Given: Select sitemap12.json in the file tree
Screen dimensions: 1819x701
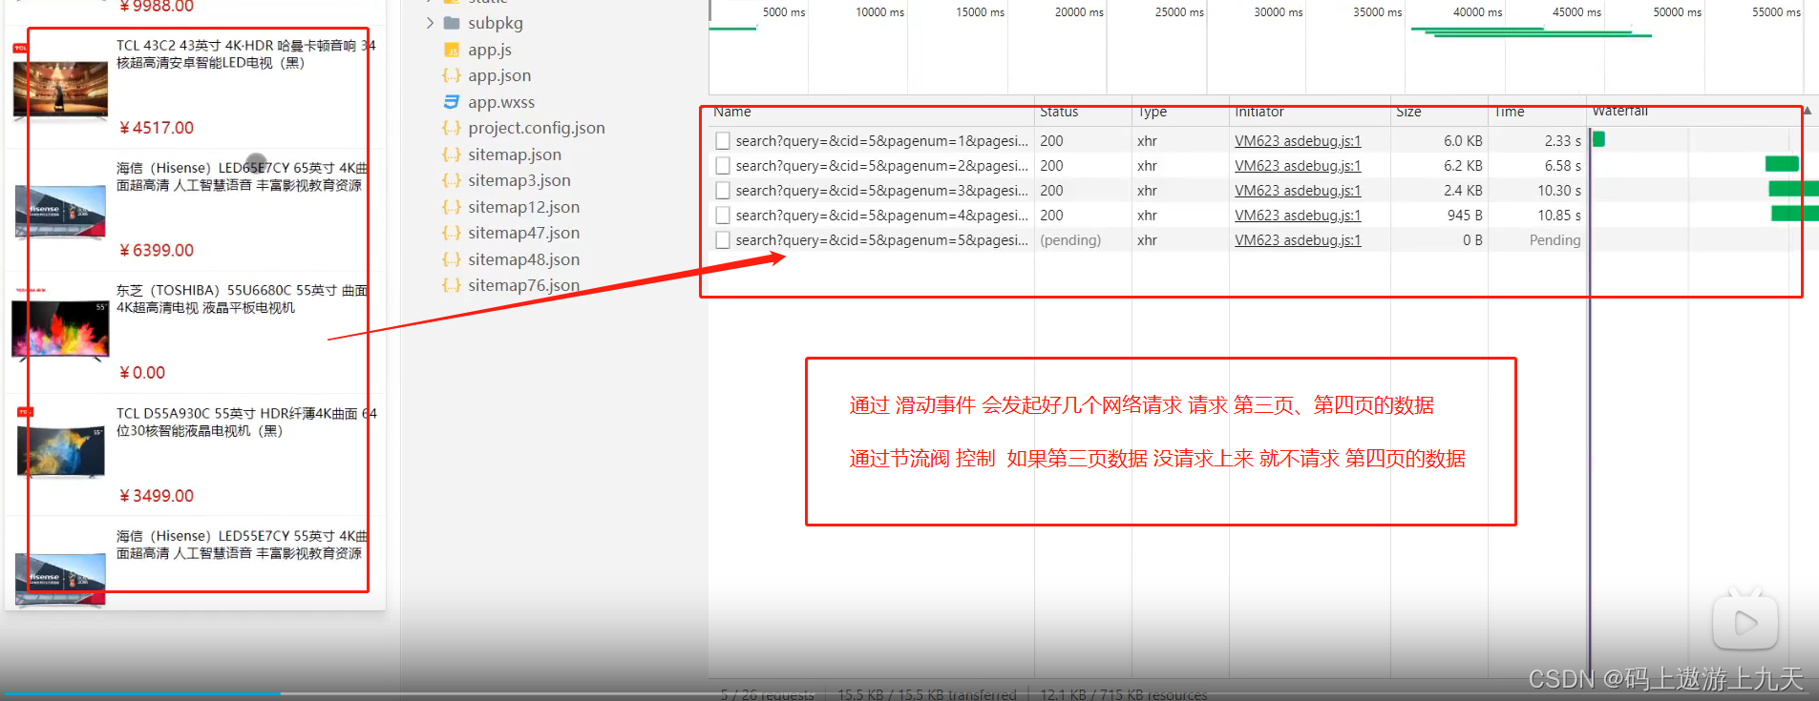Looking at the screenshot, I should (523, 207).
